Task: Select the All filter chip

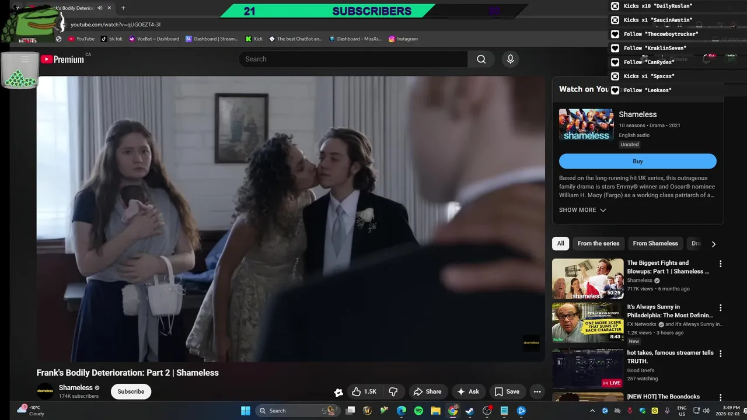Action: [560, 243]
